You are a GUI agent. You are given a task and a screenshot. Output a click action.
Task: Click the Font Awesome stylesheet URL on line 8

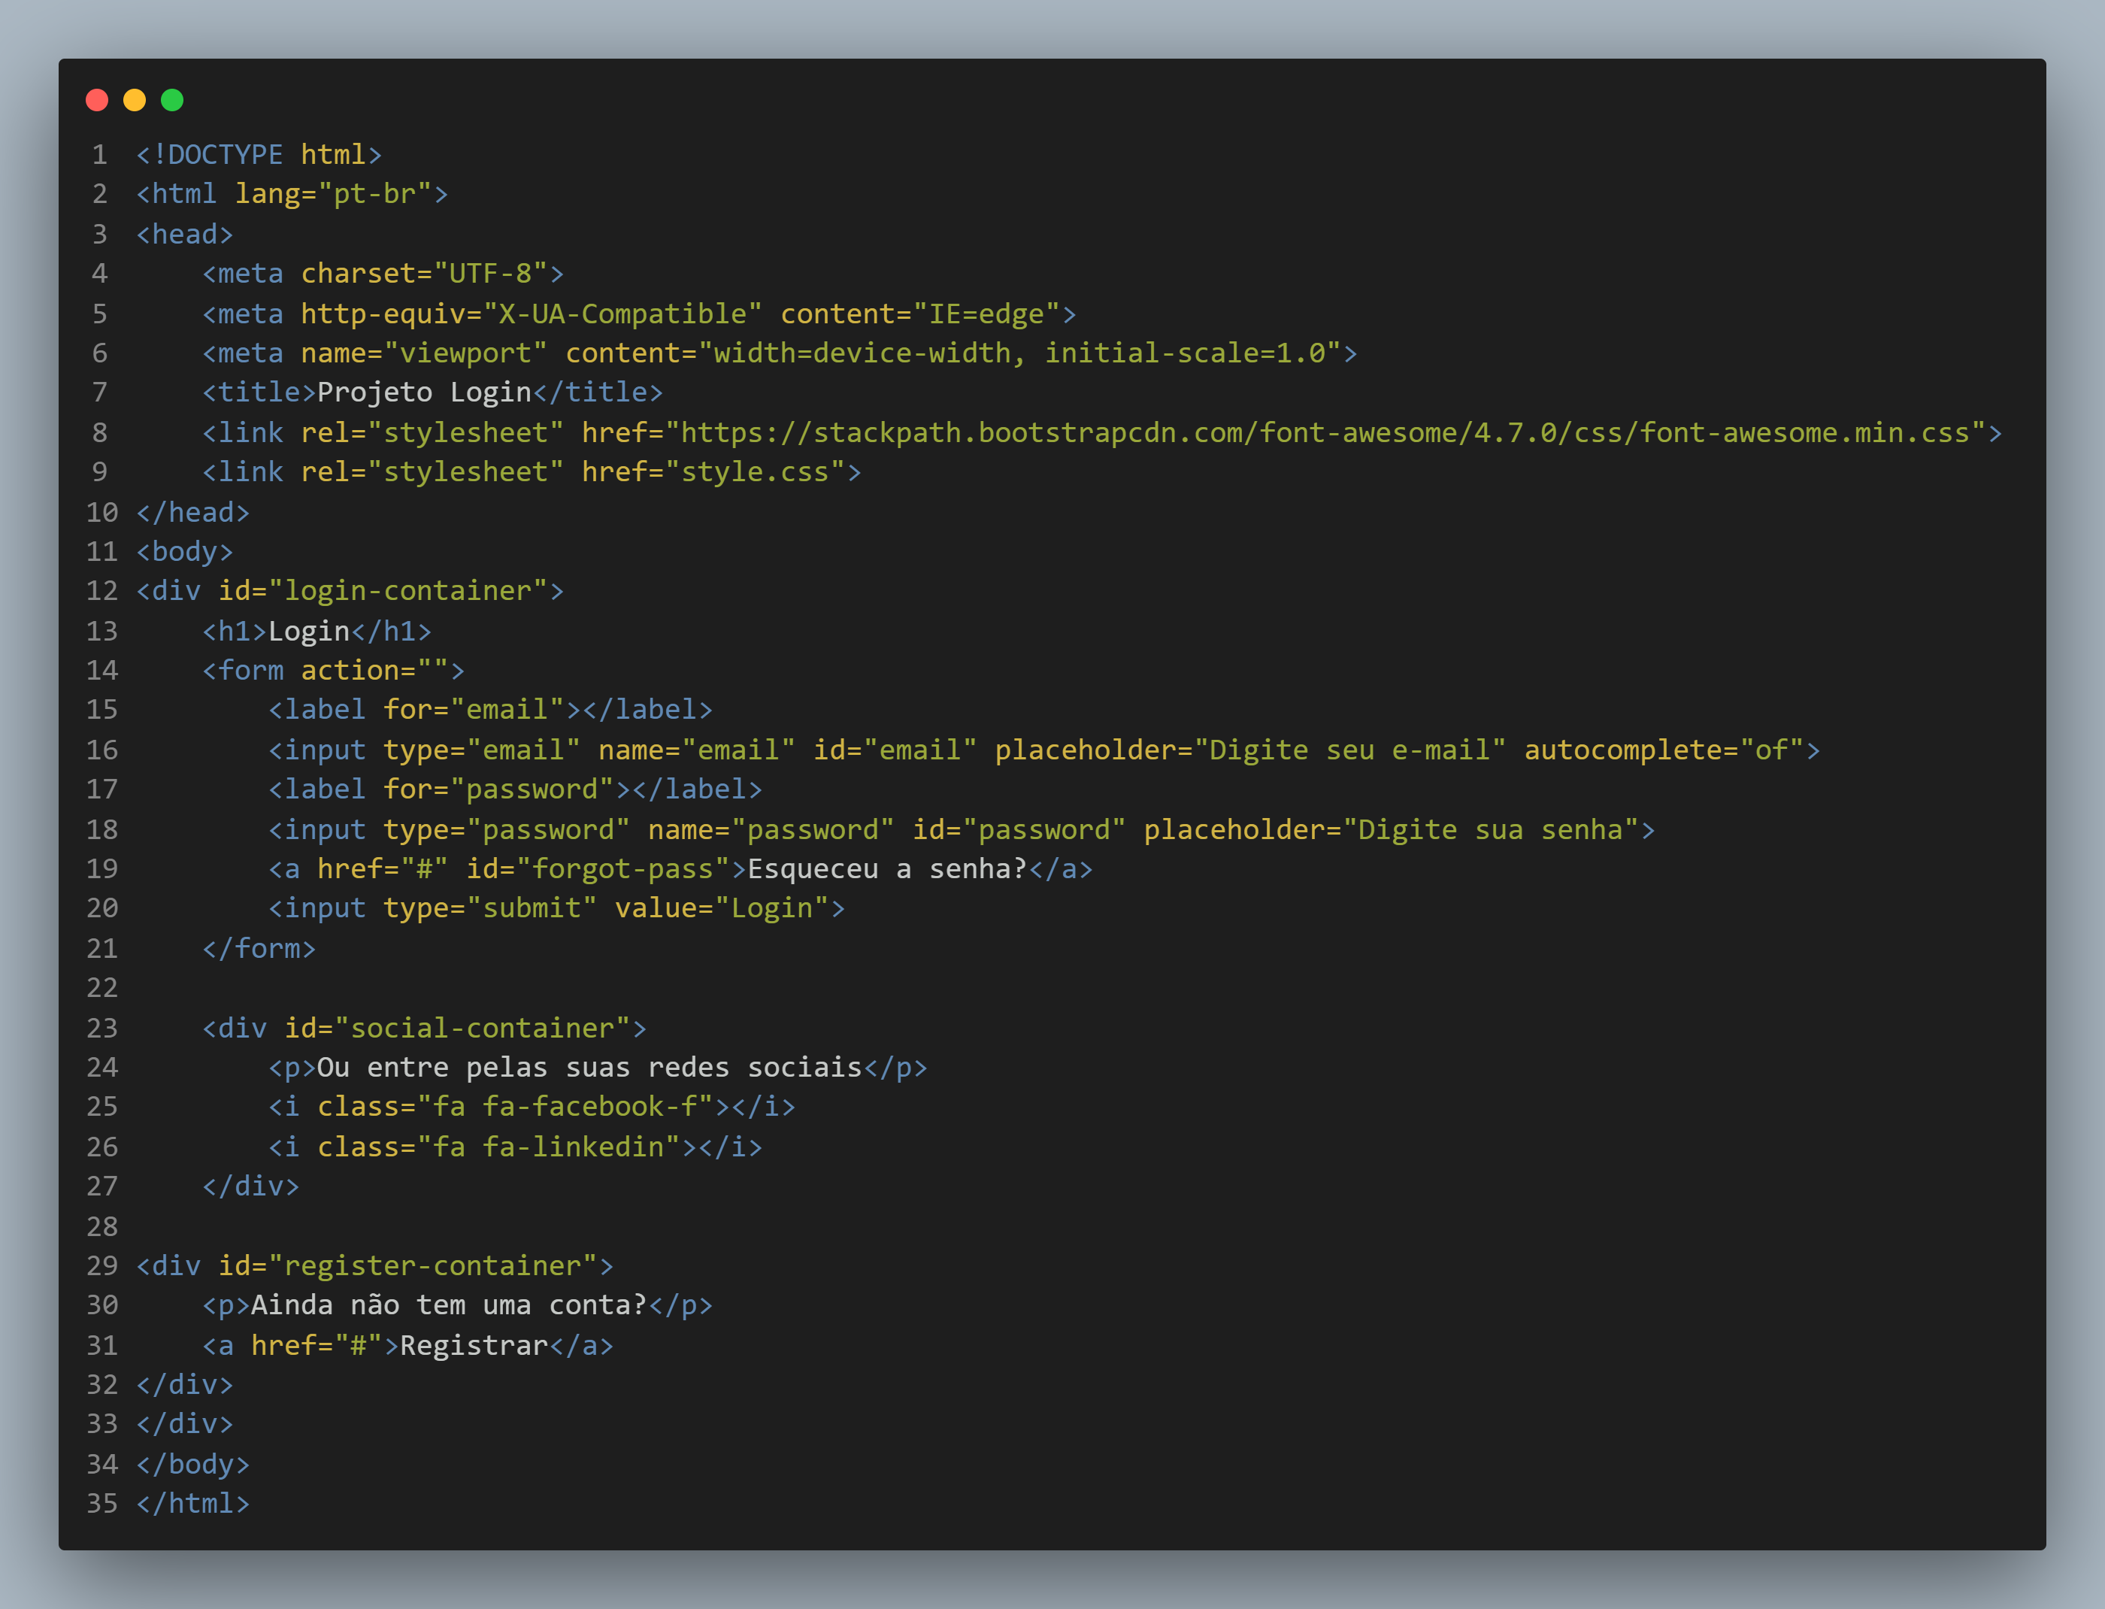(1325, 433)
